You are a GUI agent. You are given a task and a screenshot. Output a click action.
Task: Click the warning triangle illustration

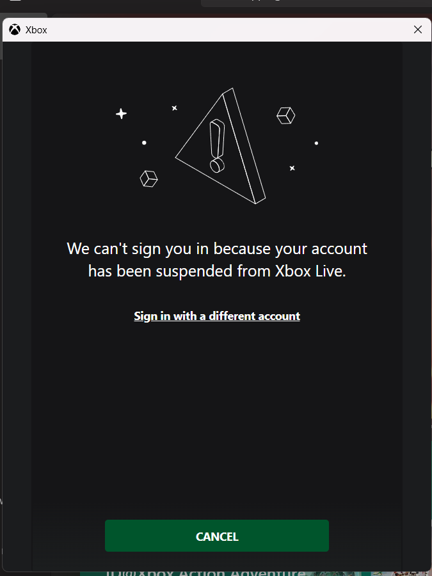click(x=220, y=146)
